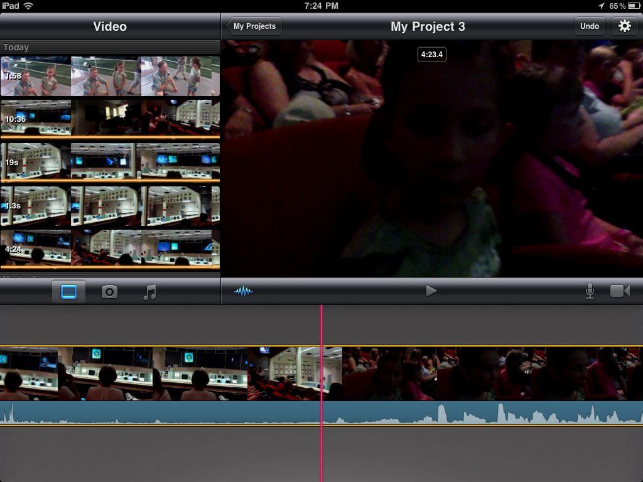Tap the pink playhead line in timeline
This screenshot has height=482, width=643.
(321, 326)
